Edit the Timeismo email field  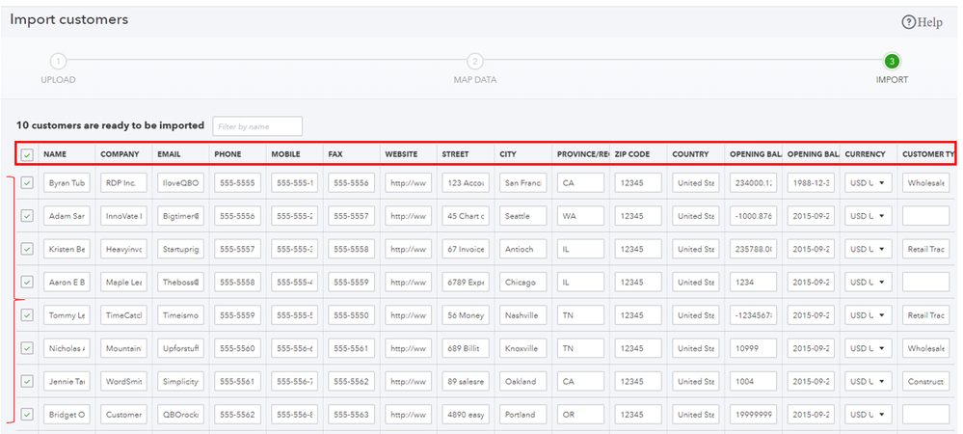(180, 315)
